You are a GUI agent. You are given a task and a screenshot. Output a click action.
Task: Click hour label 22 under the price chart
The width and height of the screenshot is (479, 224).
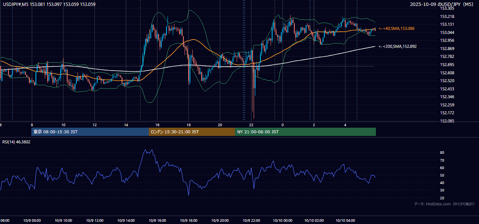coord(251,125)
